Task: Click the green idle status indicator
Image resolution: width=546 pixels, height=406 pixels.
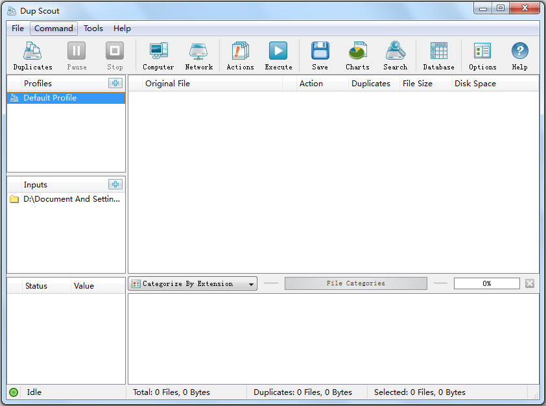Action: [14, 392]
